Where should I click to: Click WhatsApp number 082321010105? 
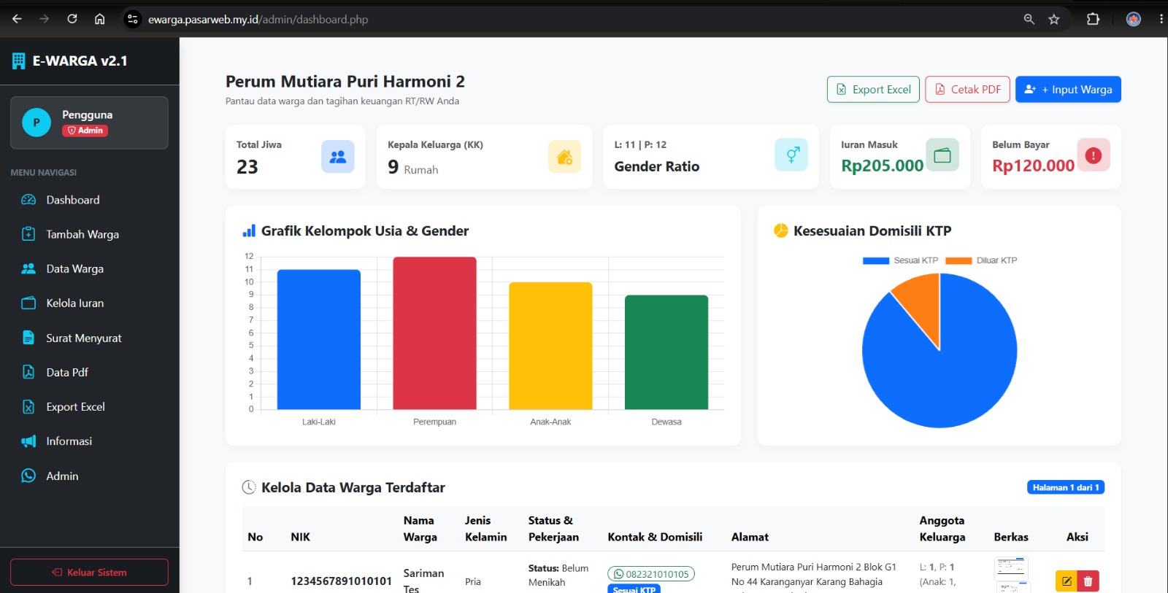(651, 574)
